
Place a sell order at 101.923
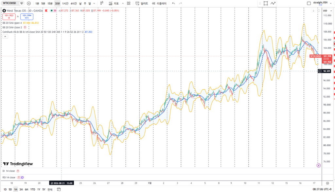tap(9, 16)
